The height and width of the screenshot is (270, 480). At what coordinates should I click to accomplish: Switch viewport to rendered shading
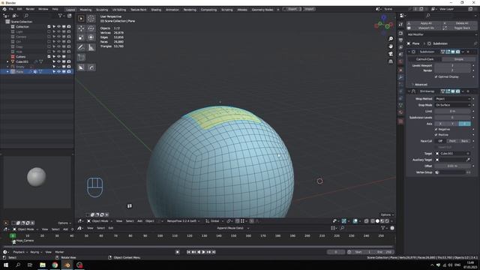coord(387,220)
